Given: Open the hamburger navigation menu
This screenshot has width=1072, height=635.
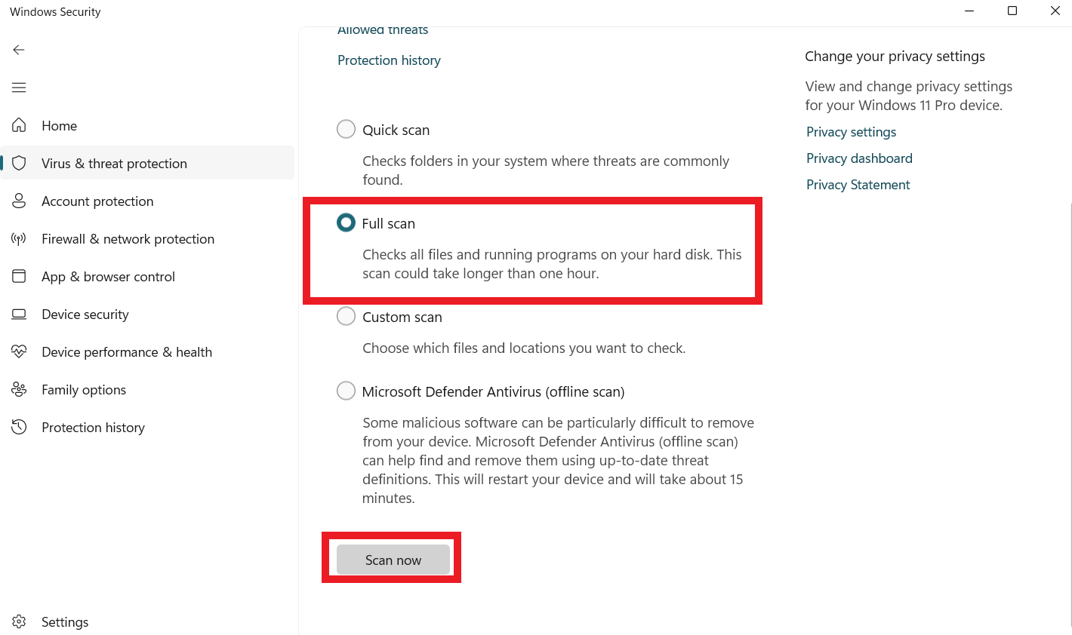Looking at the screenshot, I should coord(19,87).
